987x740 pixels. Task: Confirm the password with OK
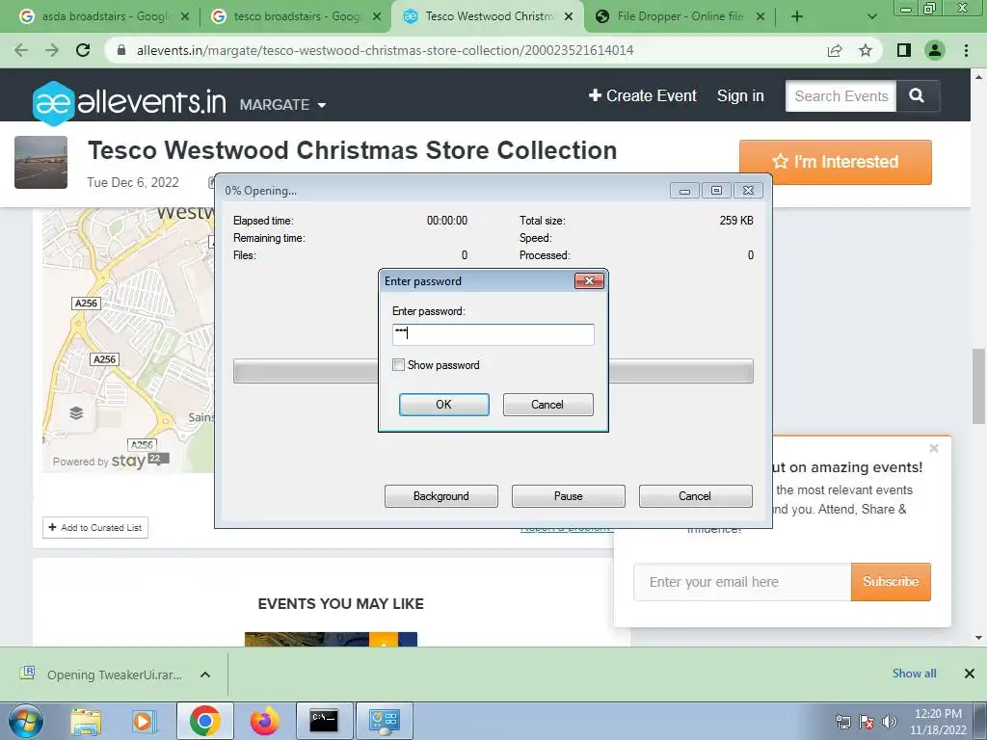(443, 405)
